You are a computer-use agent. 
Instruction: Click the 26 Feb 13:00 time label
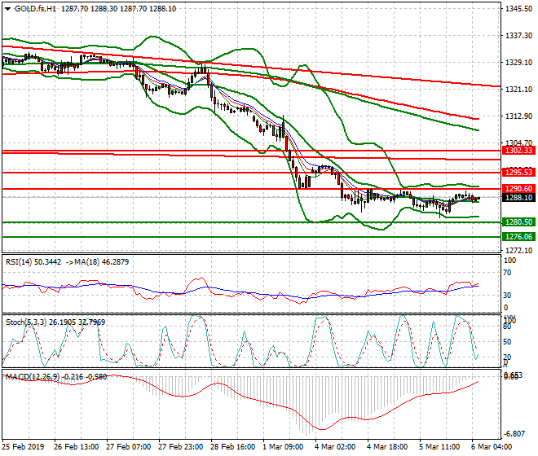(76, 447)
